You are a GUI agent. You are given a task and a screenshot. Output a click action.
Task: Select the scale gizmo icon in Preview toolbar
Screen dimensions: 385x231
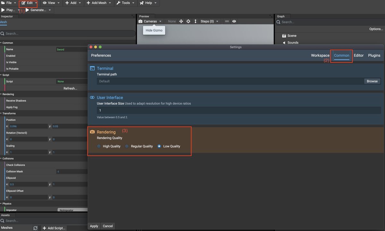(x=195, y=21)
